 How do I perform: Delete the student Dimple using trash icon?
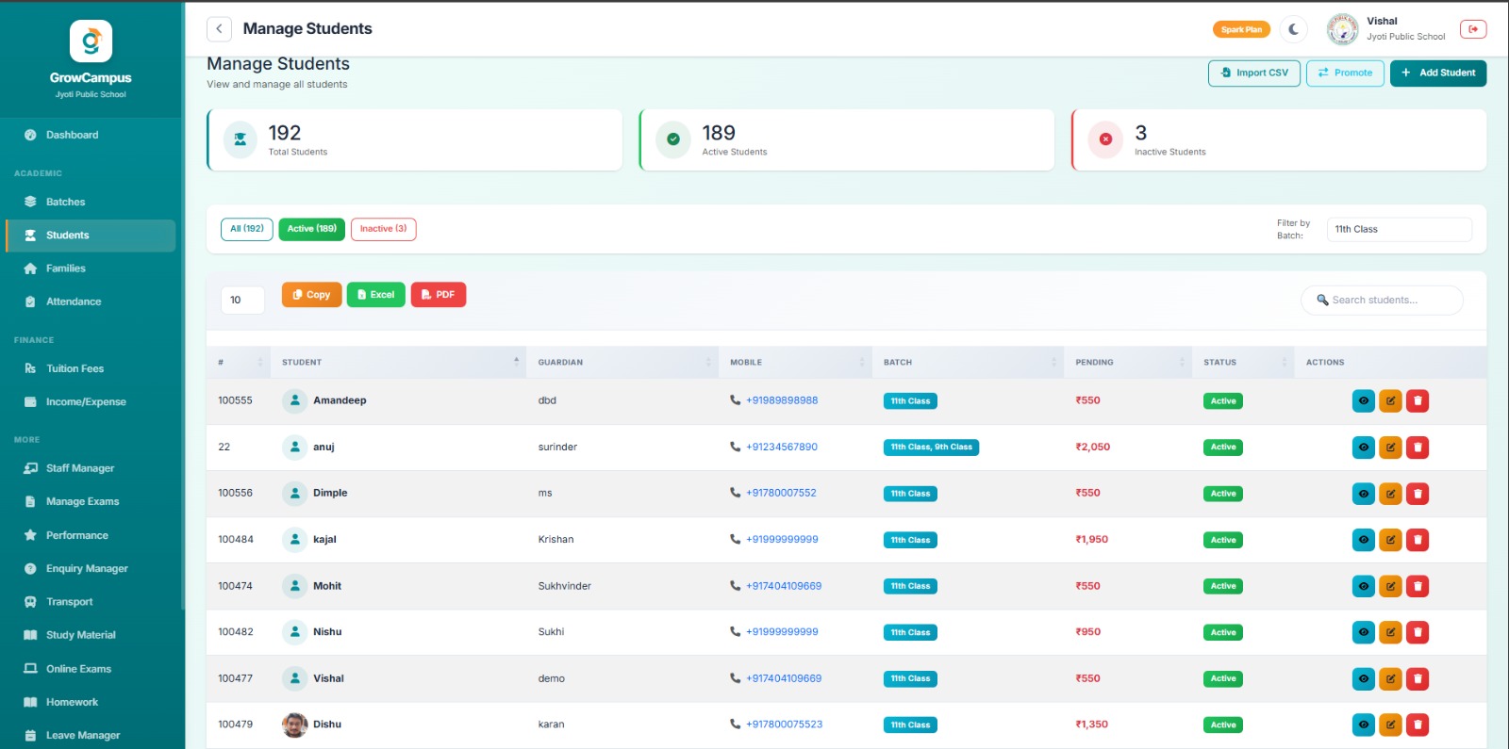[1418, 494]
